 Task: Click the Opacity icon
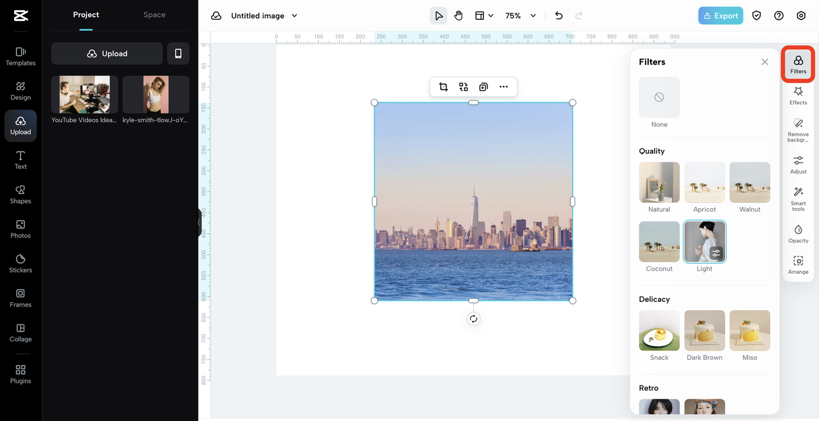(798, 234)
